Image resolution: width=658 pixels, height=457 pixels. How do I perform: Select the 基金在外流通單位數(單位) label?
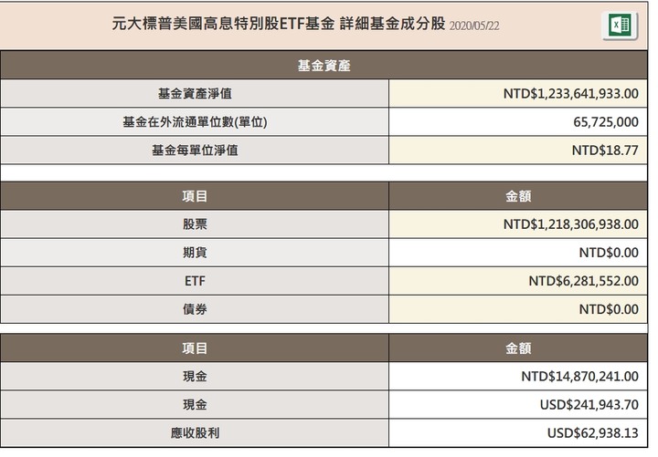(195, 122)
